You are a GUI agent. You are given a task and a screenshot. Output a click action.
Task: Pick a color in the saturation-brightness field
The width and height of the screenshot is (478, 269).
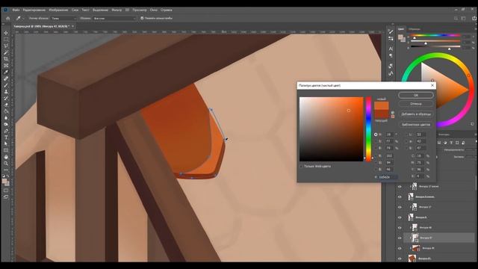point(332,129)
